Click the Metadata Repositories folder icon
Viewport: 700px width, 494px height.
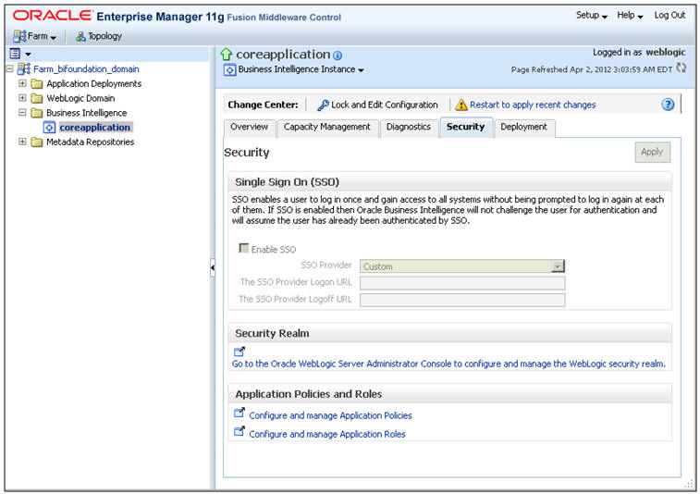37,142
